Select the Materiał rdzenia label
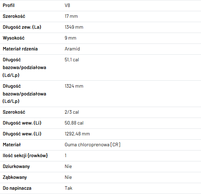Screen dimensions: 201x194 click(20, 49)
